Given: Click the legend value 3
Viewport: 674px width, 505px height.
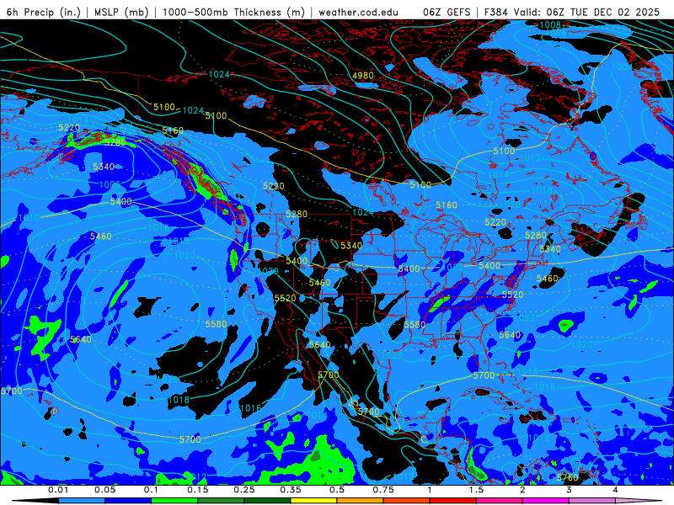Looking at the screenshot, I should click(x=569, y=490).
